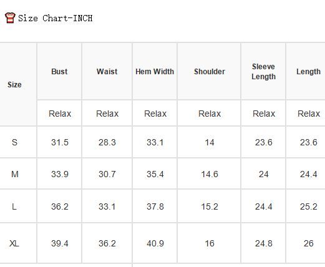Select the M size row label

[x=15, y=174]
